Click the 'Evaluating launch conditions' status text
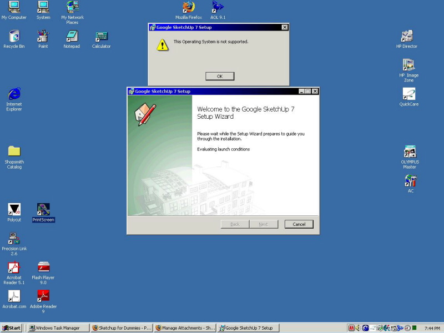The image size is (444, 333). coord(224,149)
